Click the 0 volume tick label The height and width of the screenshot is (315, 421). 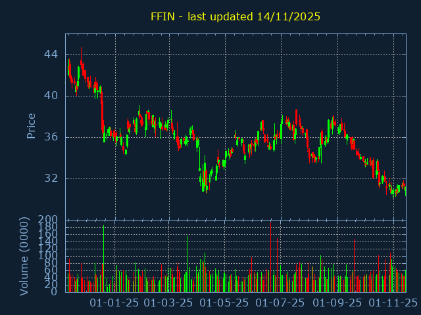[55, 292]
